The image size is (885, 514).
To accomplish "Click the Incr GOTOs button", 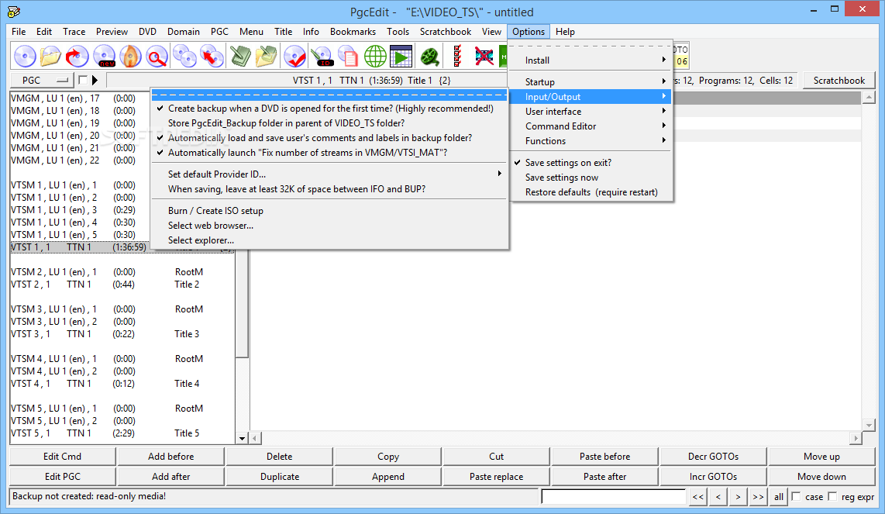I will pyautogui.click(x=713, y=477).
